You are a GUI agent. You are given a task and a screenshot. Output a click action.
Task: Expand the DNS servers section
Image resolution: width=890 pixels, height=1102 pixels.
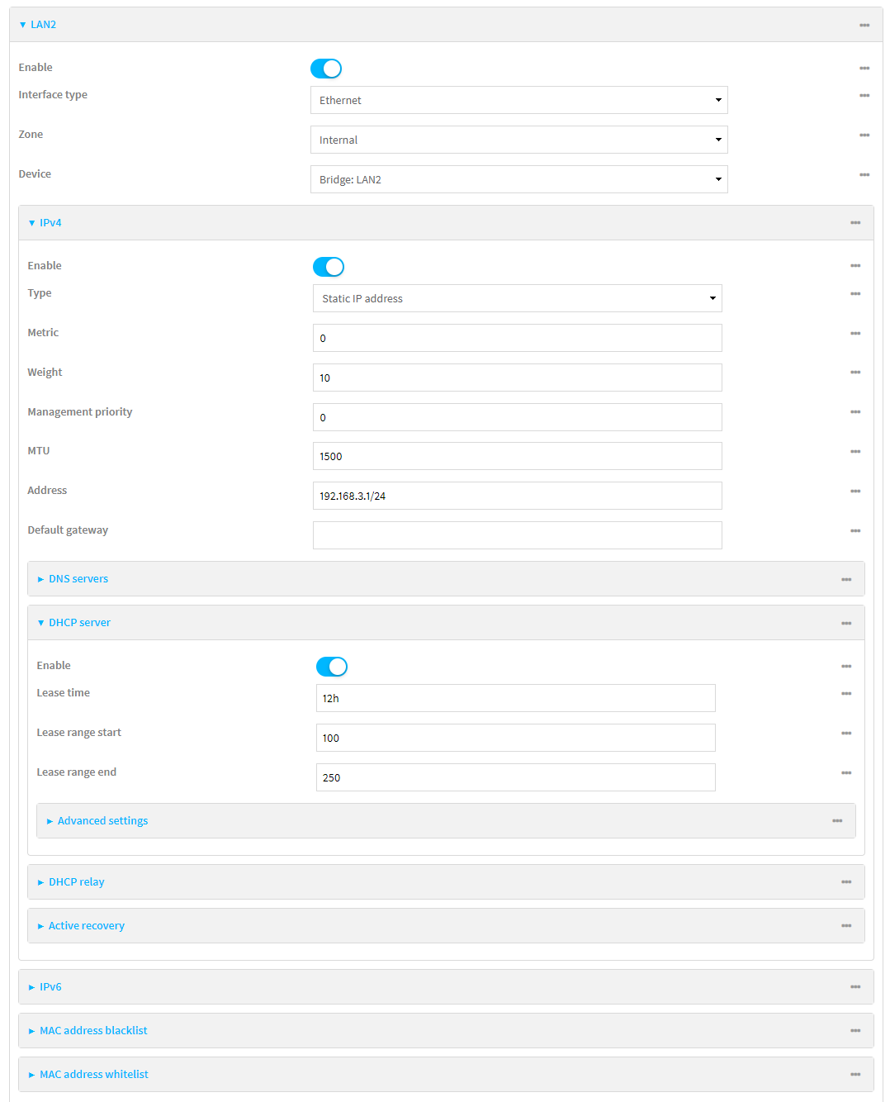pos(78,578)
